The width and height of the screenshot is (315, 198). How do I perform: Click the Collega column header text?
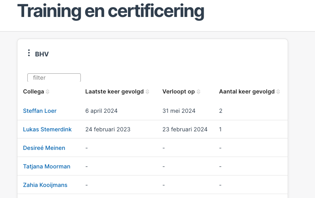point(33,92)
